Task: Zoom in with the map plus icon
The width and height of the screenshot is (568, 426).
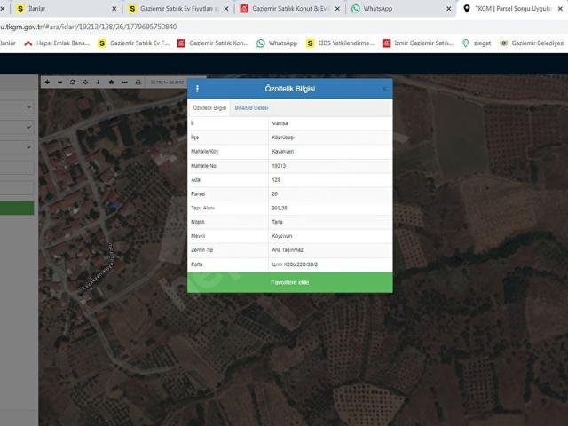Action: click(x=47, y=83)
